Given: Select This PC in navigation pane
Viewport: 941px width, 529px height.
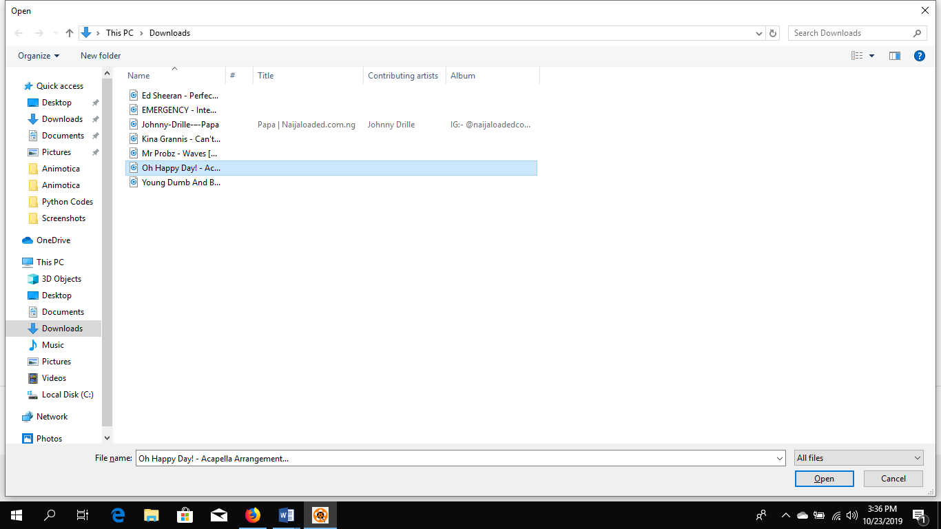Looking at the screenshot, I should pos(50,262).
